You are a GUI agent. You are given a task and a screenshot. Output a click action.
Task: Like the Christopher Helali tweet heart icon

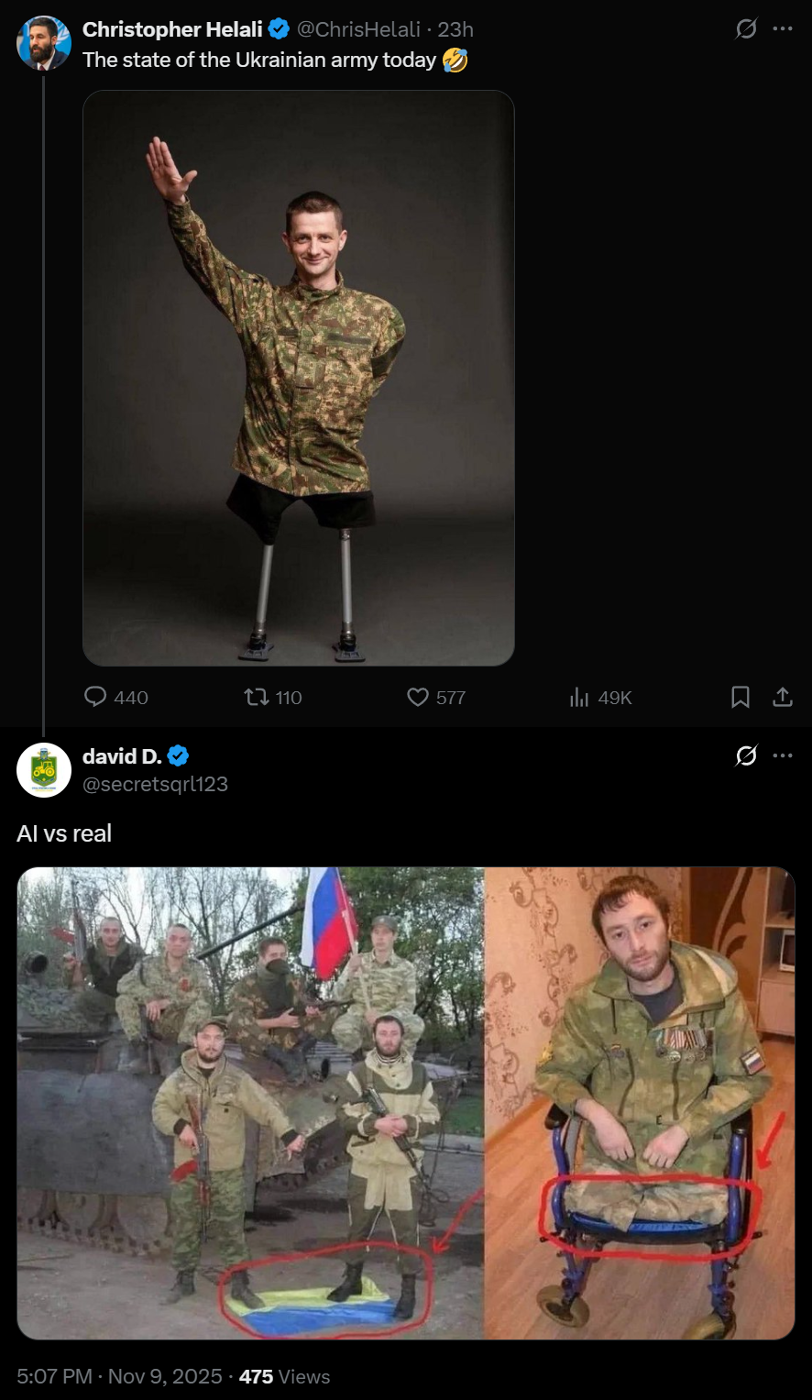click(x=418, y=698)
